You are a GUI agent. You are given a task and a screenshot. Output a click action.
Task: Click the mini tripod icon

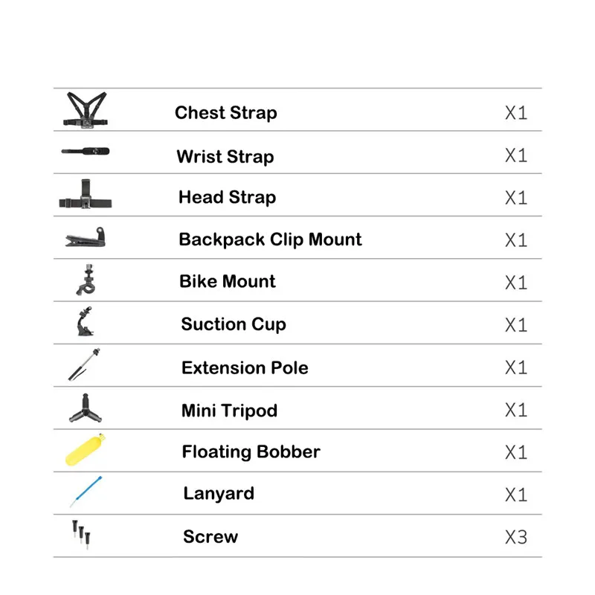(x=86, y=408)
